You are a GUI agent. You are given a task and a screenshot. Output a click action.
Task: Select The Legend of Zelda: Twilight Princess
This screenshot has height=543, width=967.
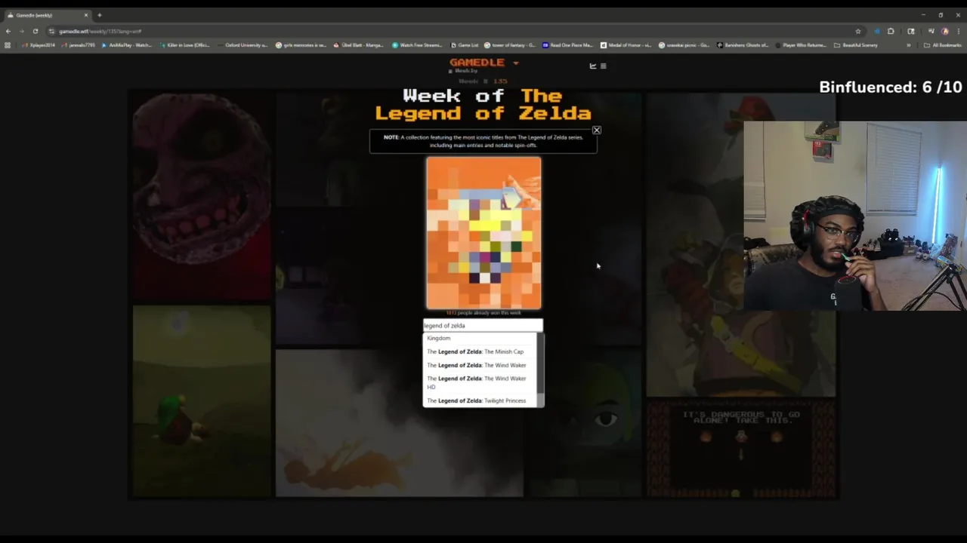(x=480, y=400)
